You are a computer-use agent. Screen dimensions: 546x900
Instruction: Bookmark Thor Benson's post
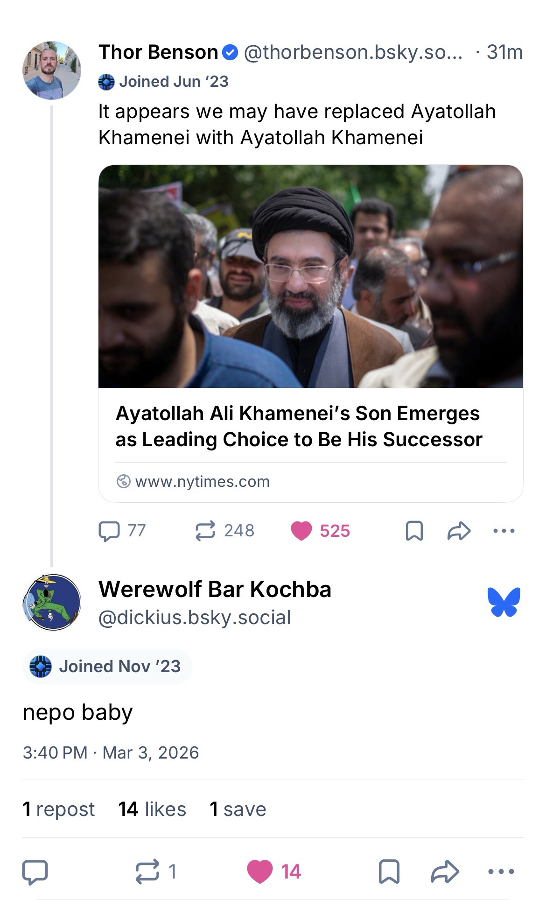point(414,531)
